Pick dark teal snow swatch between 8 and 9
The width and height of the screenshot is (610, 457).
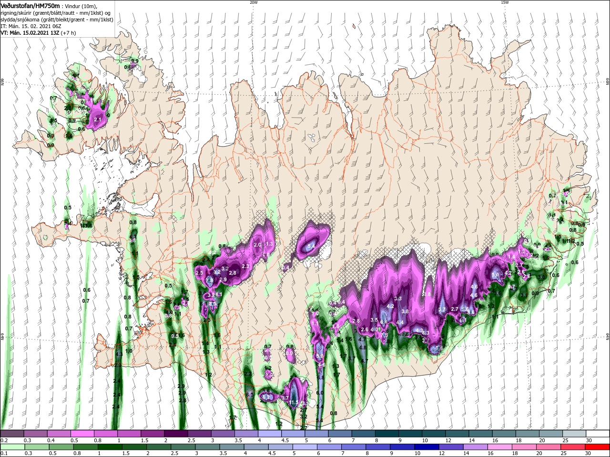pyautogui.click(x=387, y=434)
